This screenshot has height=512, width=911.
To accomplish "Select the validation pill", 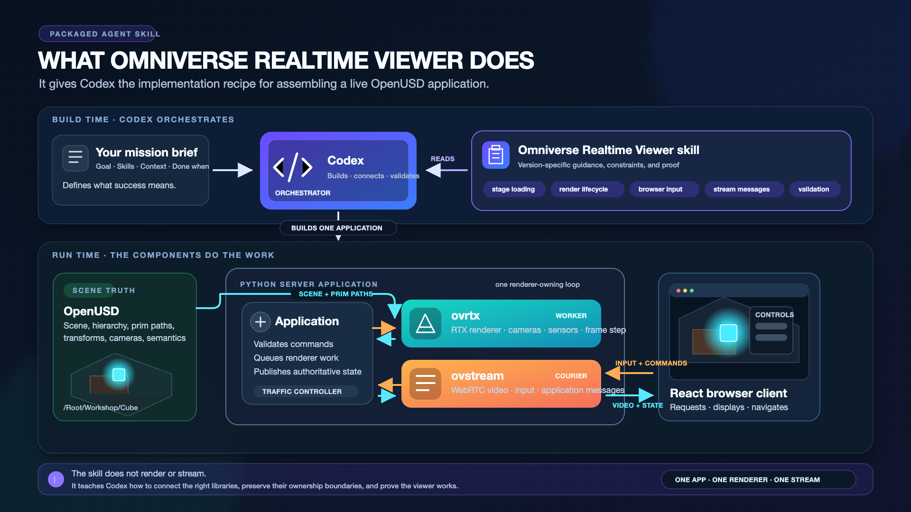I will coord(815,189).
